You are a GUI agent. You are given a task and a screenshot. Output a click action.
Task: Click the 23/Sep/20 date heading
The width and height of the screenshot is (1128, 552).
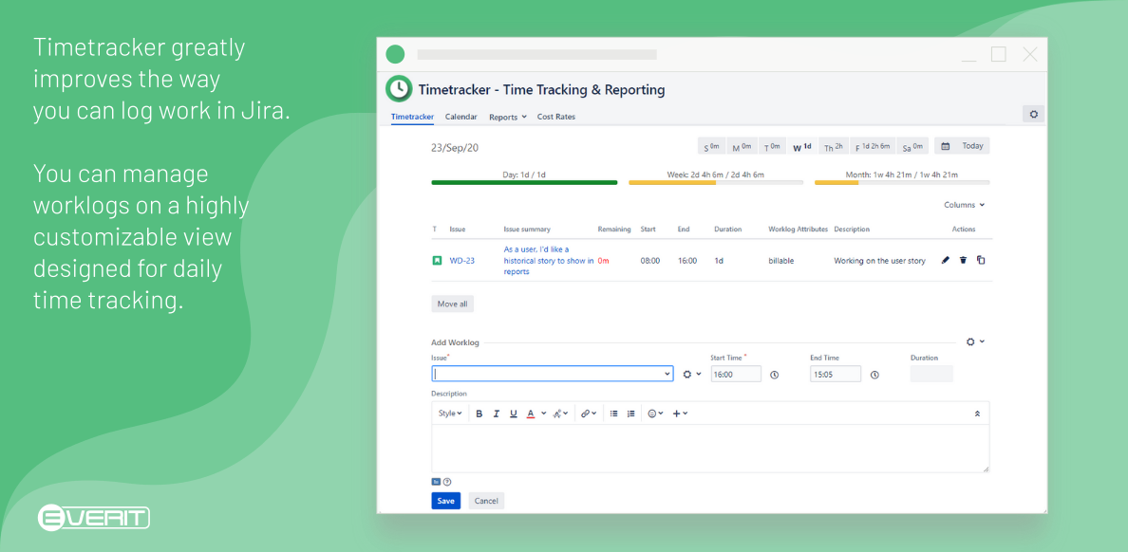[455, 148]
